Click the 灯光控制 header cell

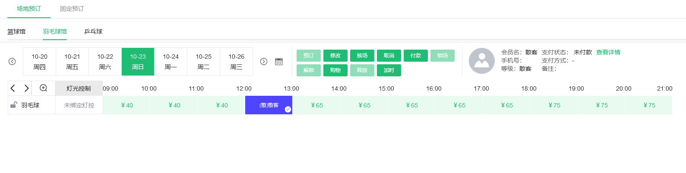tap(79, 88)
